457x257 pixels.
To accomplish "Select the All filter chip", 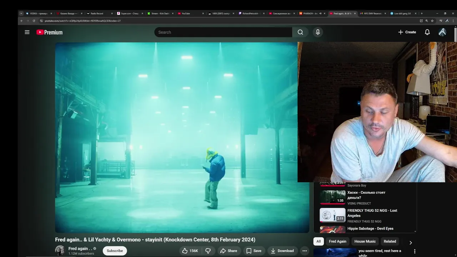I will [318, 241].
